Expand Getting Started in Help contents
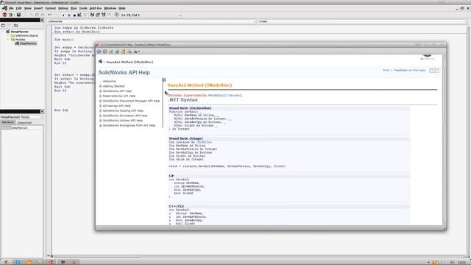The height and width of the screenshot is (265, 471). (x=101, y=86)
